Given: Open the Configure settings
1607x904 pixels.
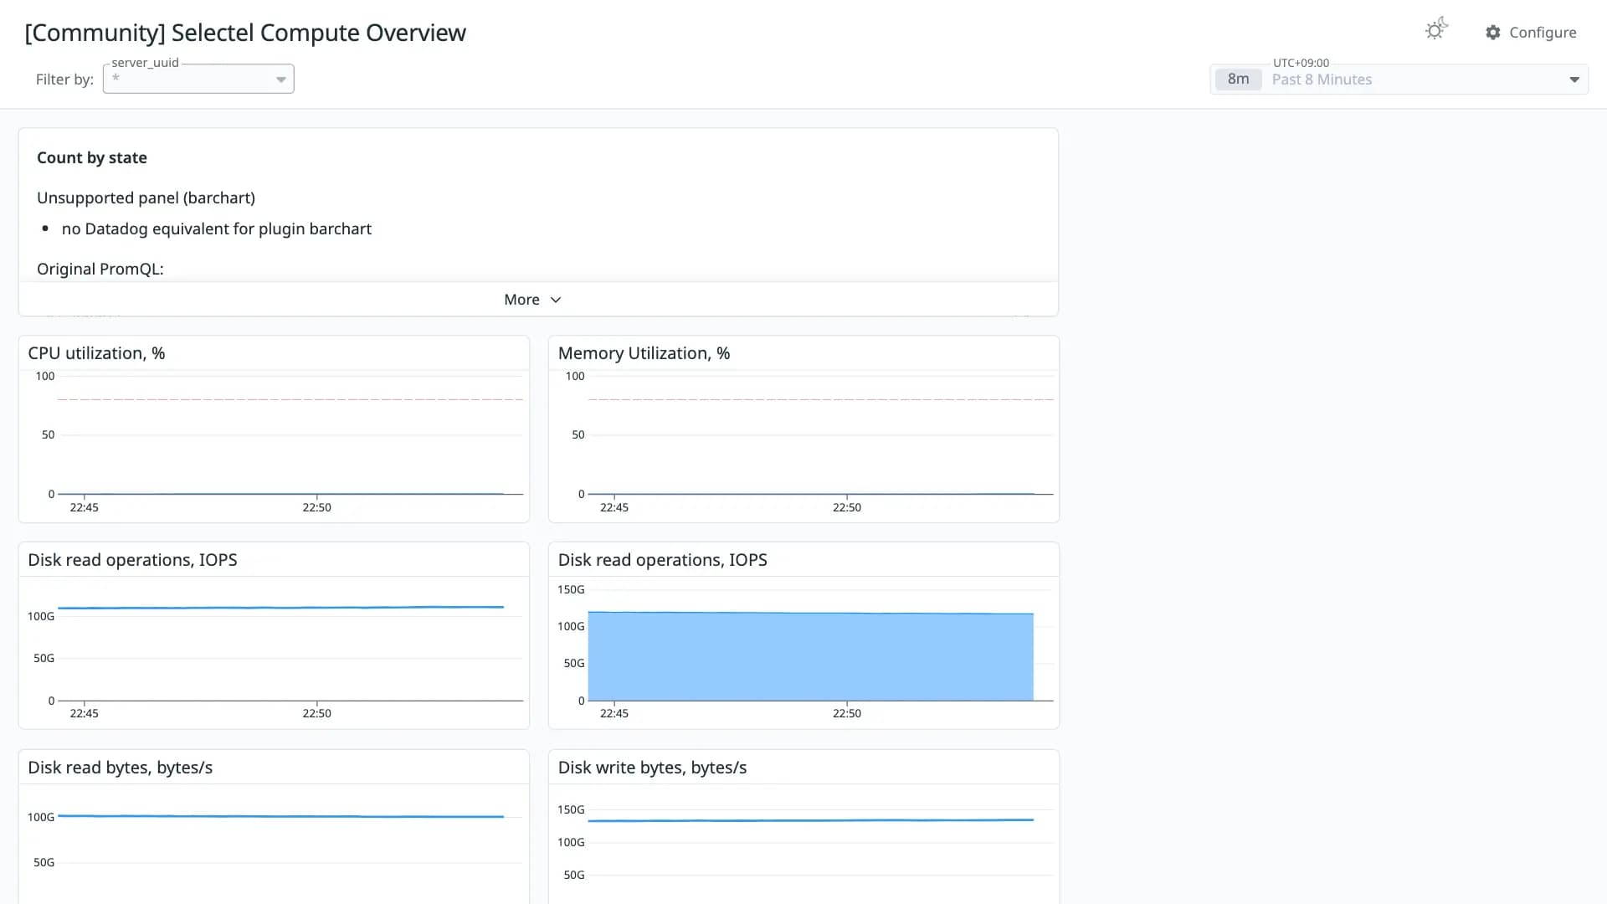Looking at the screenshot, I should (x=1531, y=33).
